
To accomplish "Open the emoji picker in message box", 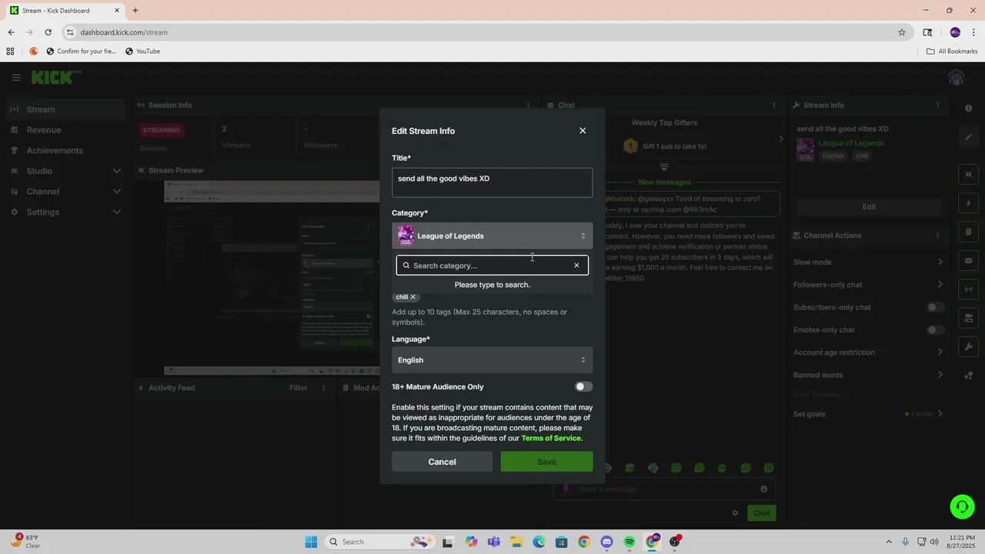I will (763, 489).
